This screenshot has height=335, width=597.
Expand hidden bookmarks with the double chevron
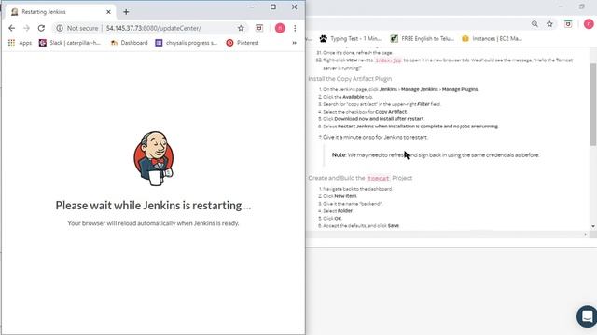click(x=295, y=43)
